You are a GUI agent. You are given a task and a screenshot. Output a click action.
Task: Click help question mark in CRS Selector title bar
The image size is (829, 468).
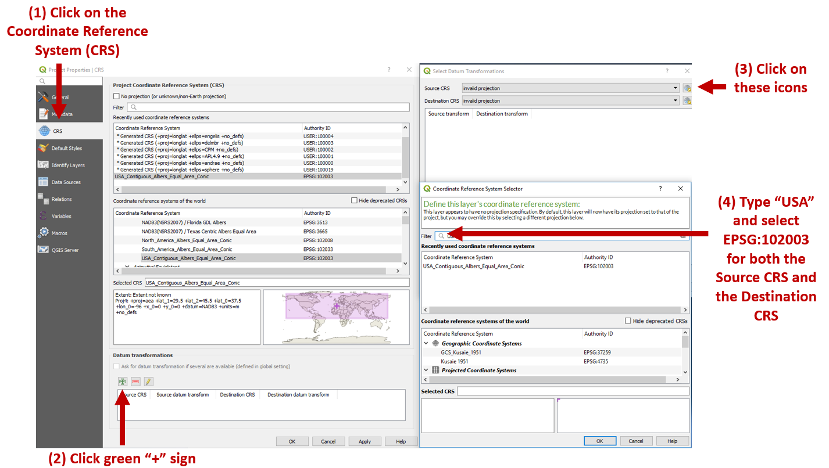[660, 189]
